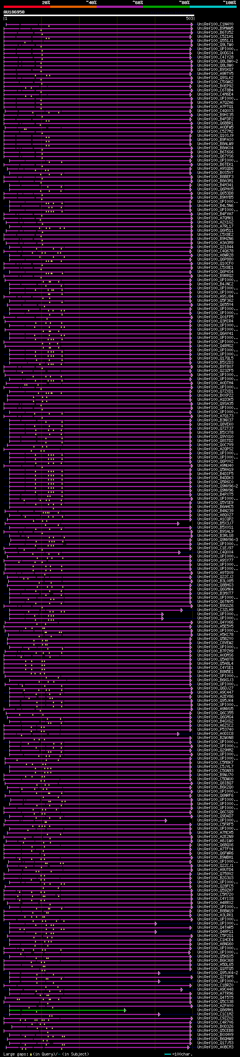Click the UniRef100_A0BCM3 label
240x1057 pixels.
tap(215, 1047)
